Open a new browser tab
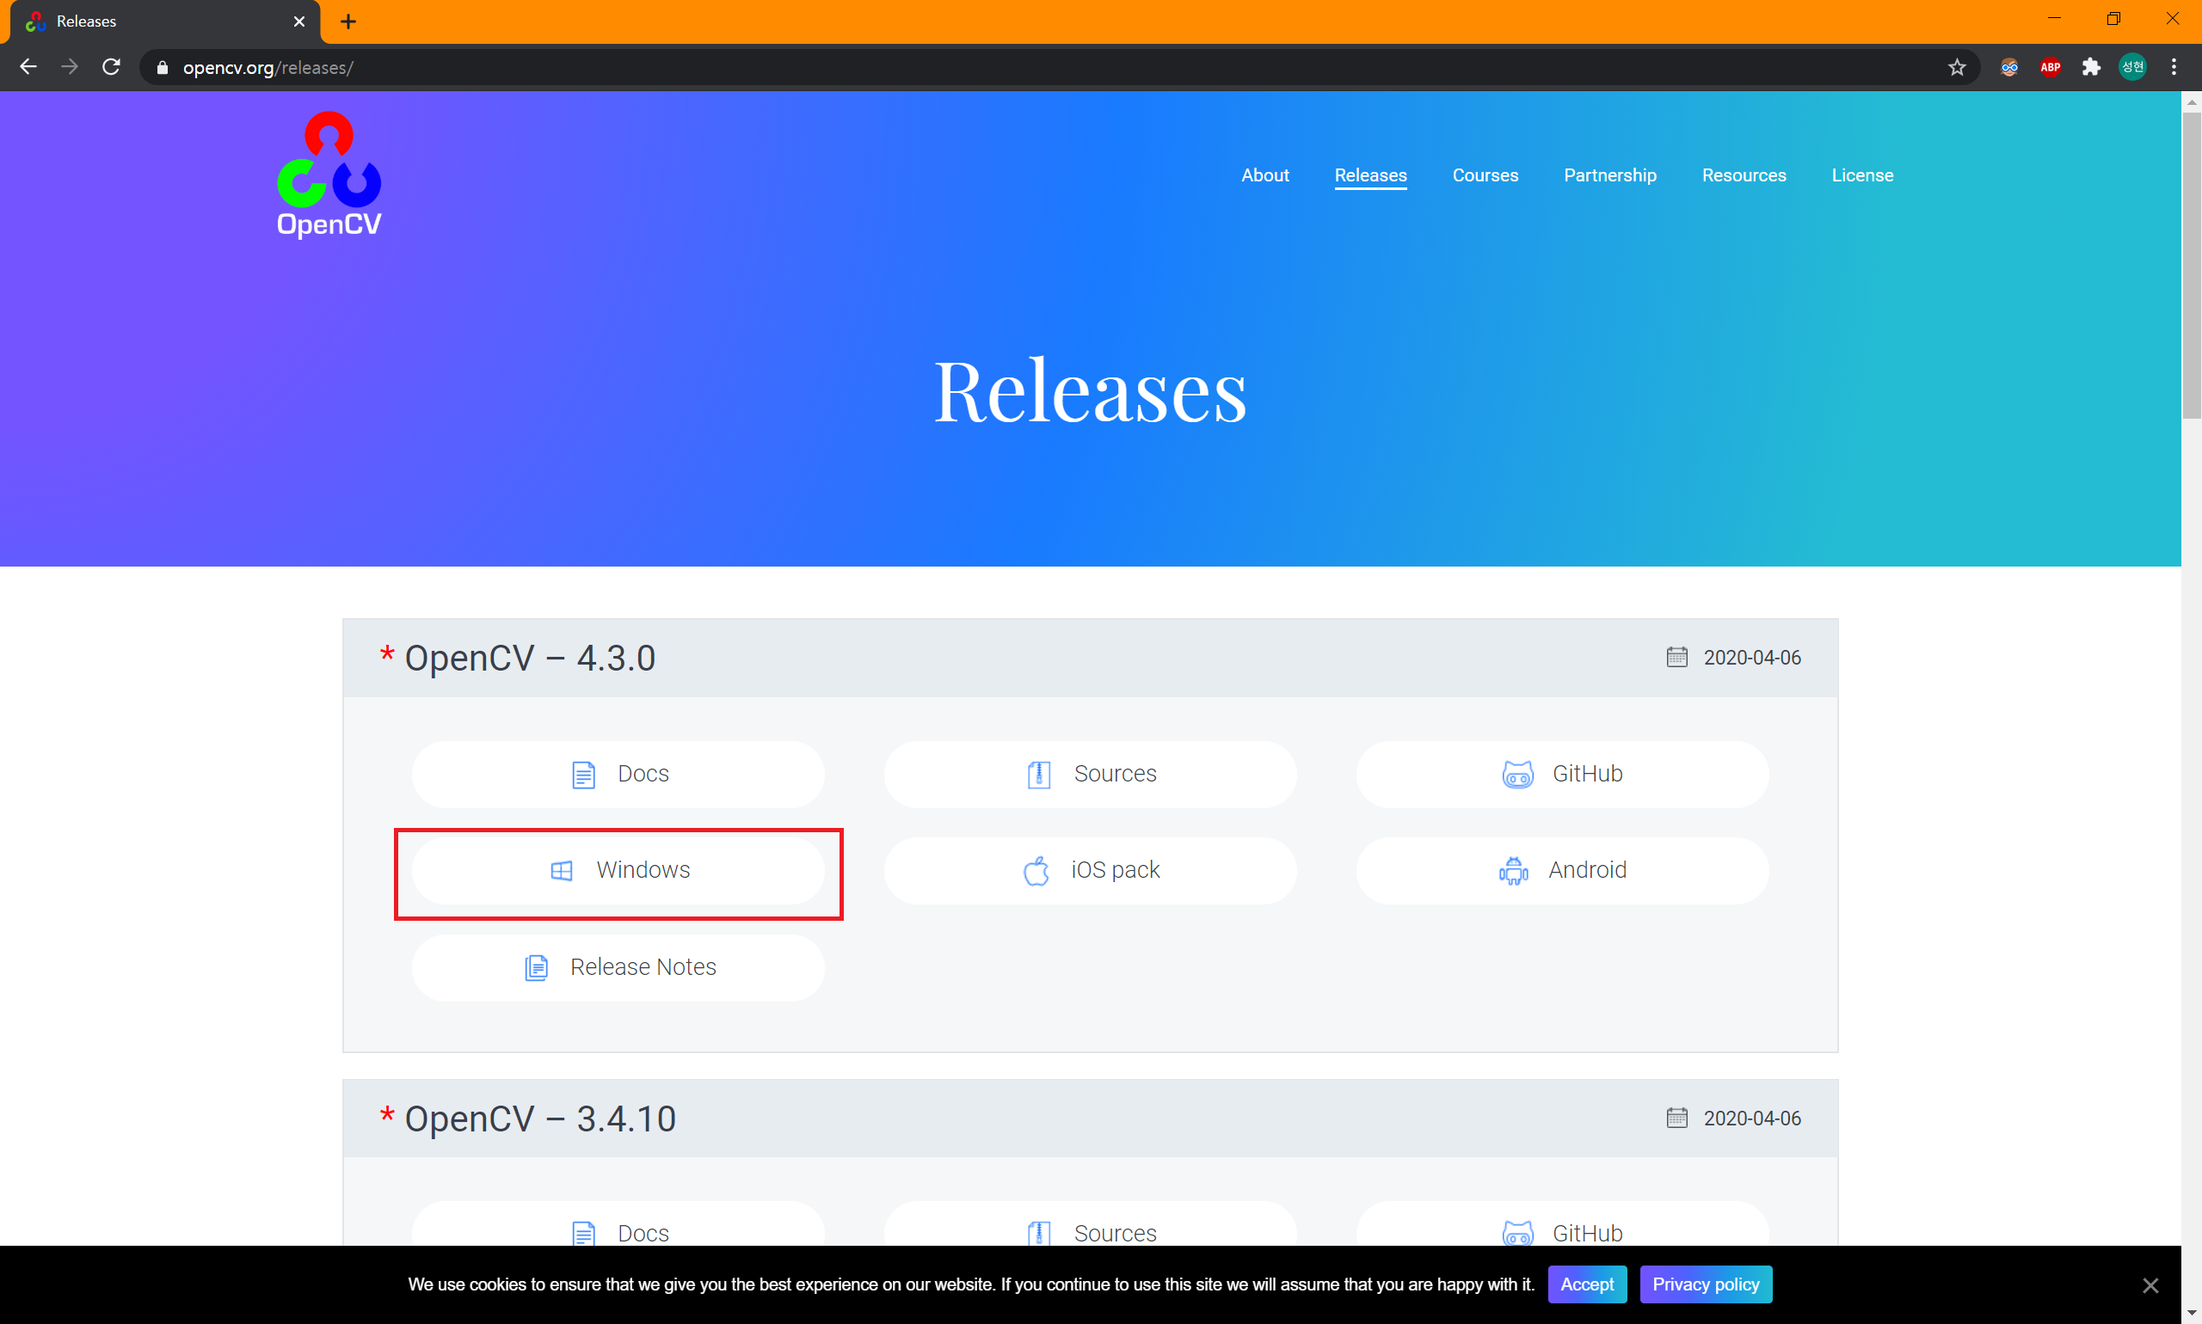 tap(348, 21)
